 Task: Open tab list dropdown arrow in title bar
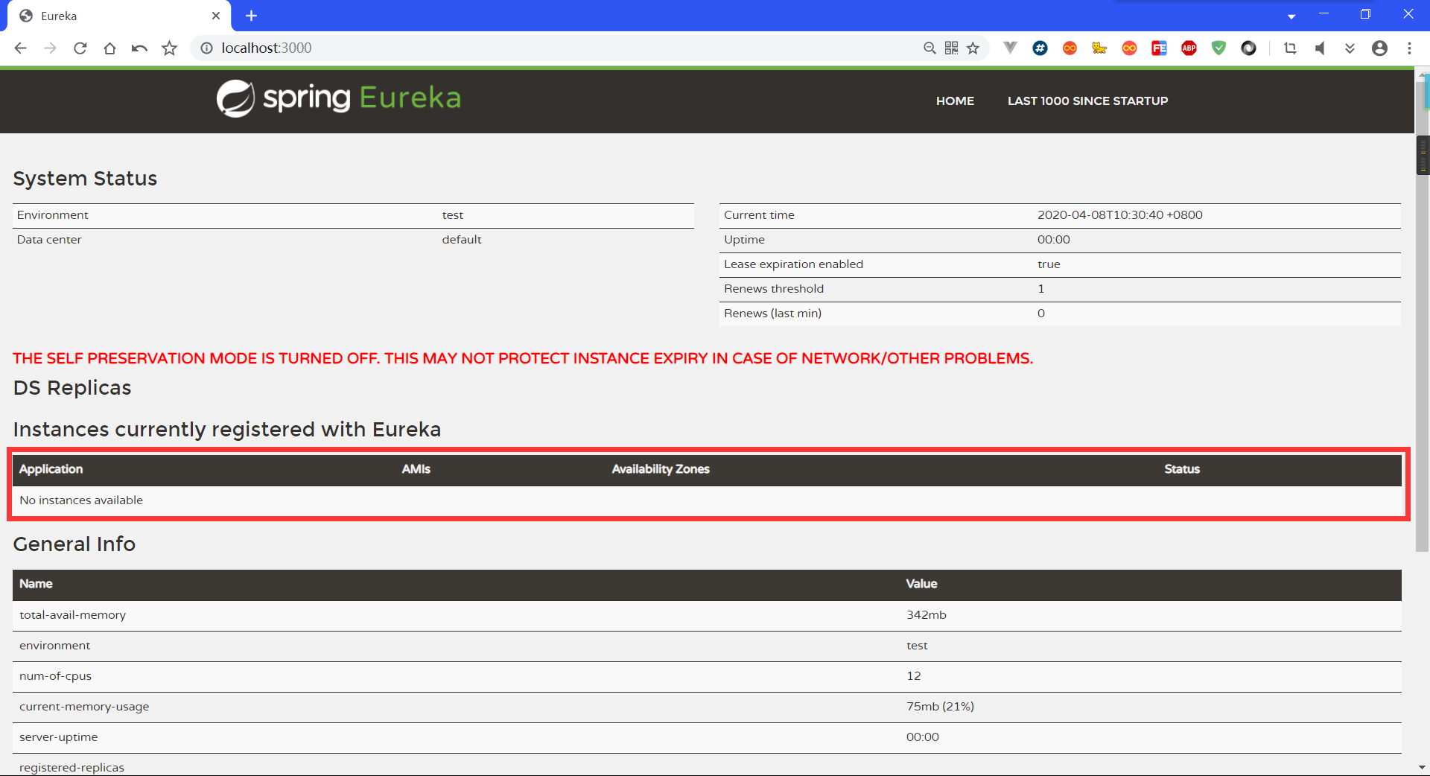pos(1291,16)
